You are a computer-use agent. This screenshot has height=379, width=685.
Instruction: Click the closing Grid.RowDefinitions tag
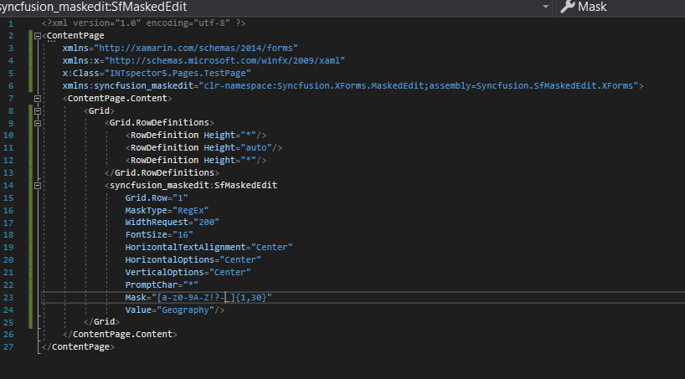pos(162,173)
